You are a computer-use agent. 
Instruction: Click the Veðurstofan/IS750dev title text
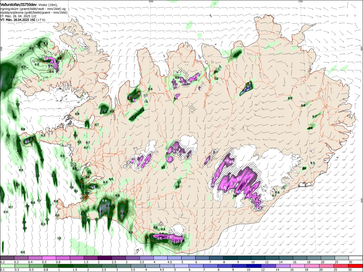point(18,5)
